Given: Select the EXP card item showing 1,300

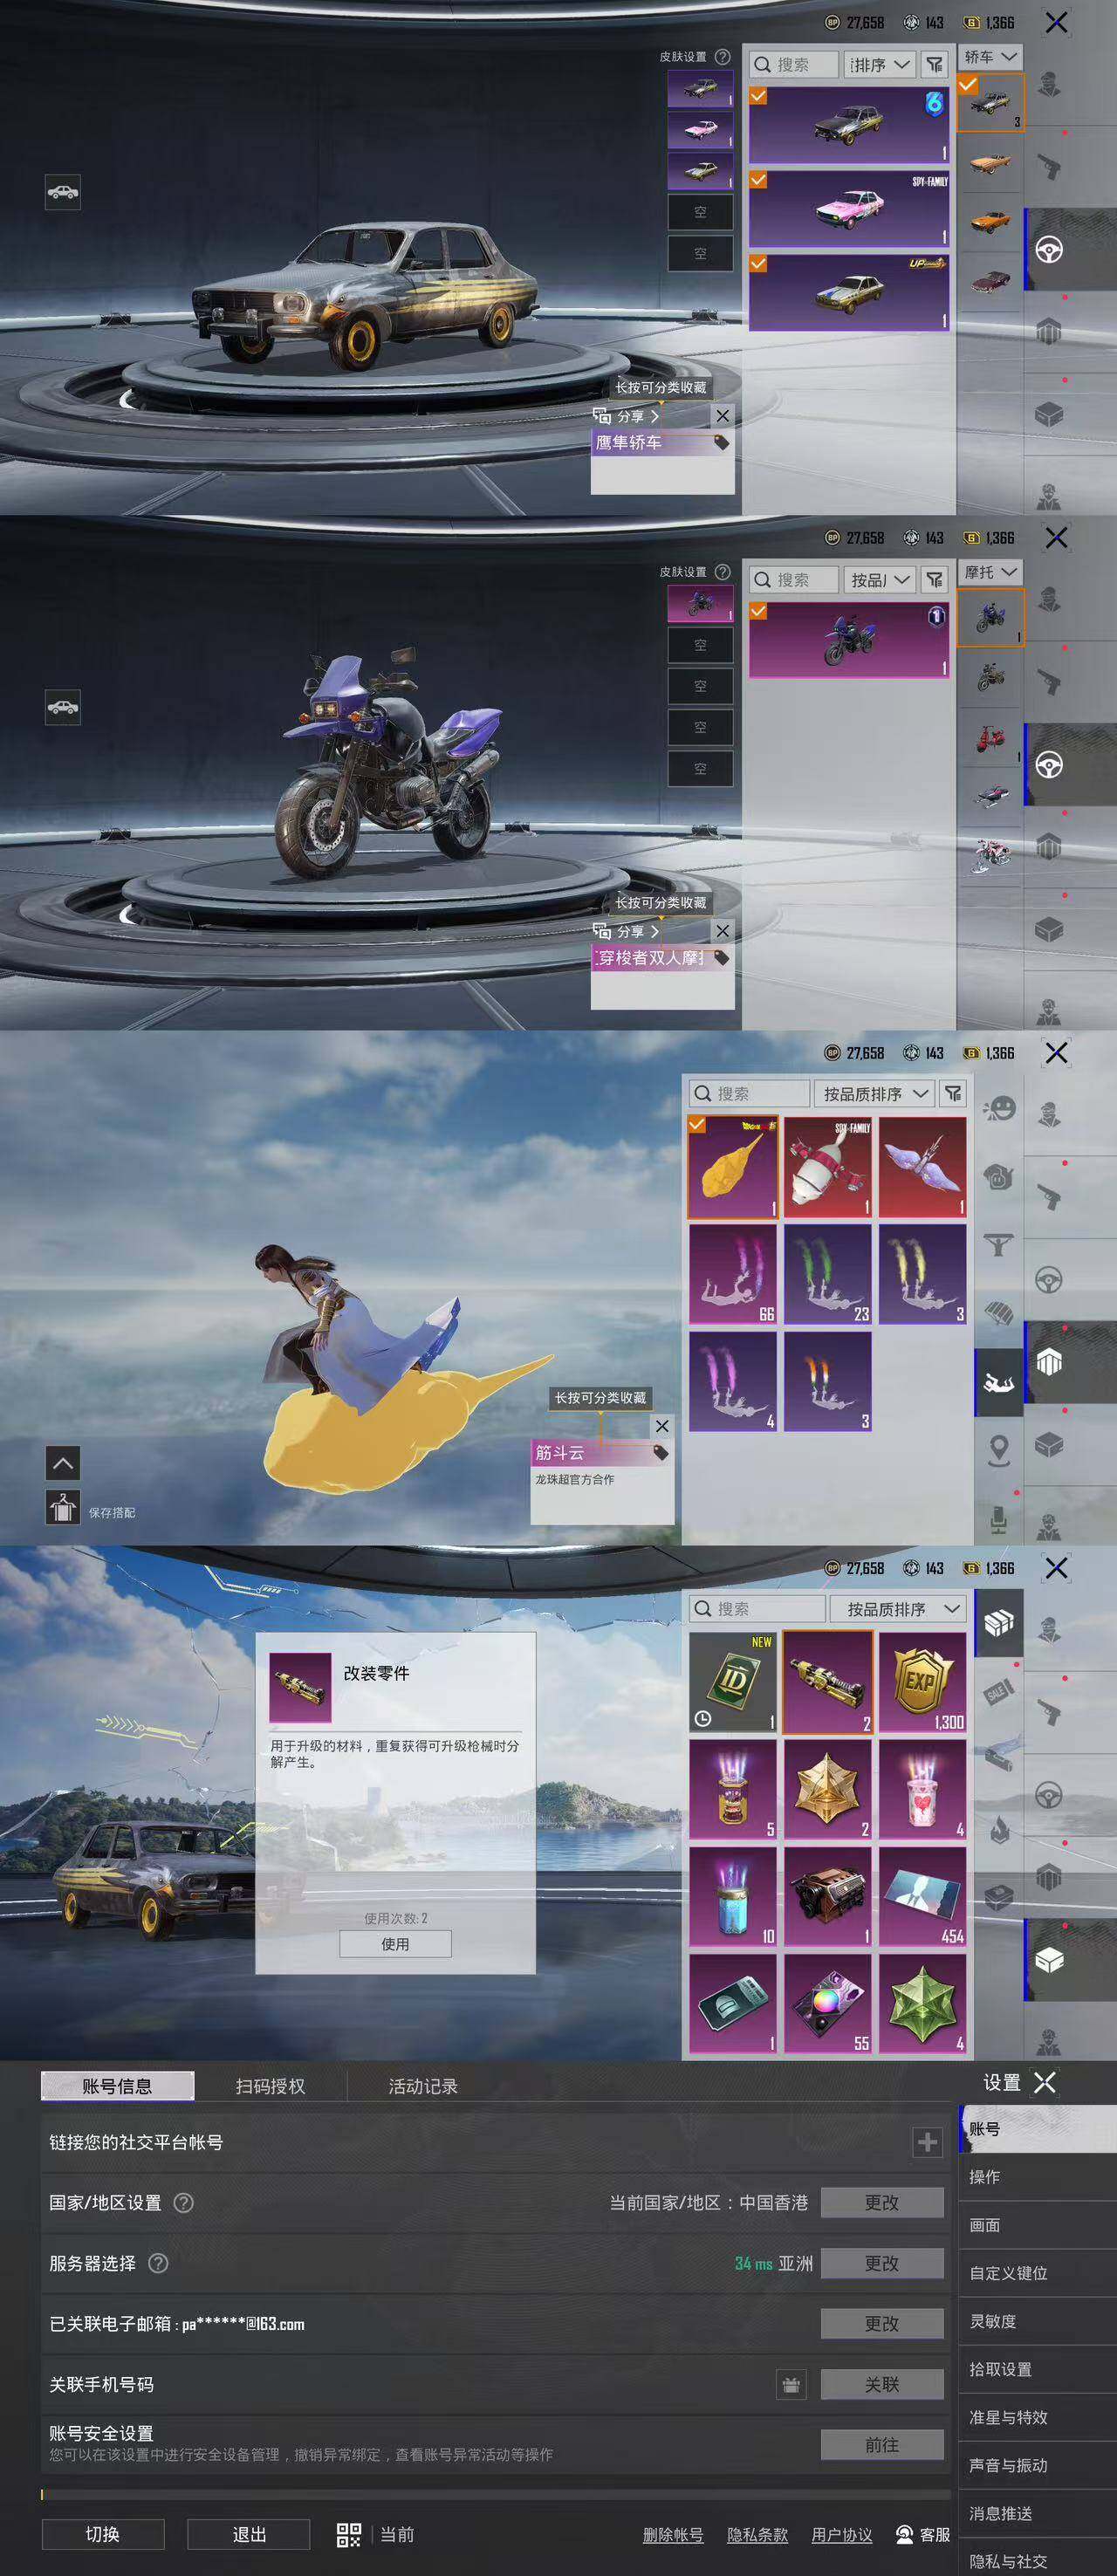Looking at the screenshot, I should (x=922, y=1682).
